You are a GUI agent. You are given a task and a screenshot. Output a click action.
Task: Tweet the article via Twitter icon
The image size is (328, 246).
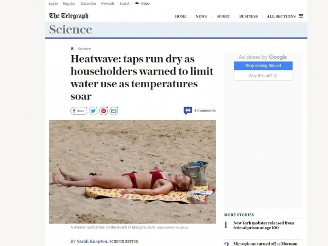click(x=93, y=111)
